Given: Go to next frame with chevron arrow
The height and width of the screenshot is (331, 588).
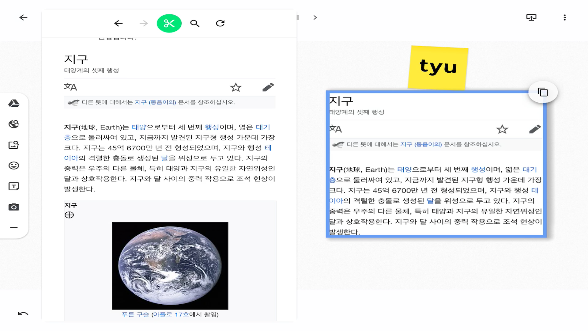Looking at the screenshot, I should [315, 17].
